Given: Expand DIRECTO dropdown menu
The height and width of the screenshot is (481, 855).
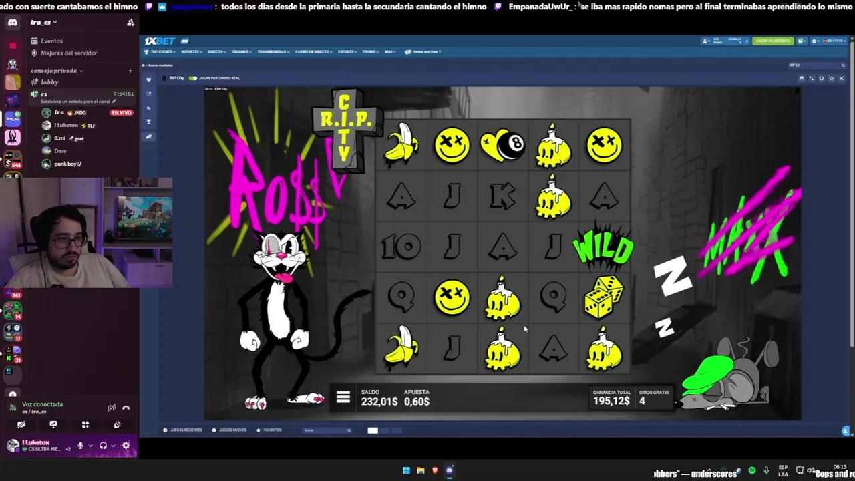Looking at the screenshot, I should [217, 51].
